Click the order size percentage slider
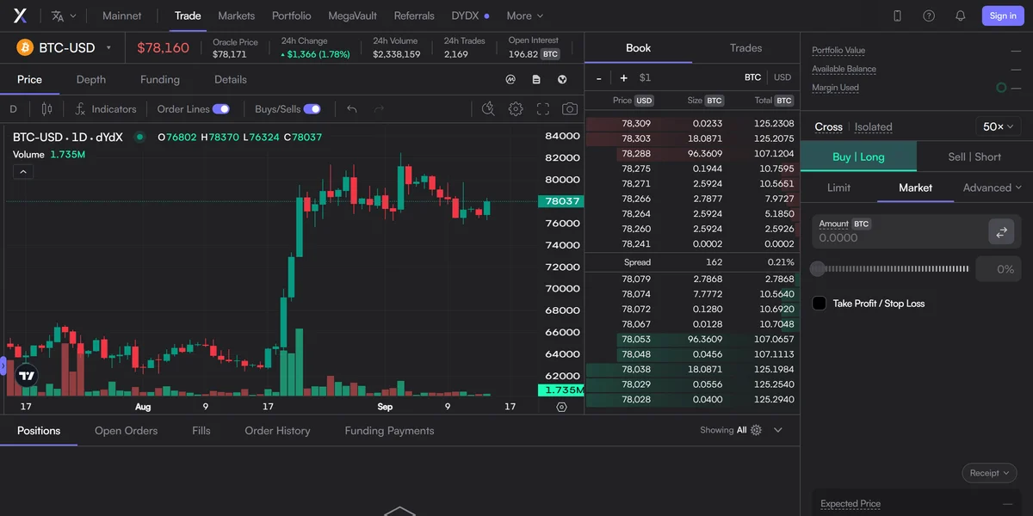 click(891, 269)
